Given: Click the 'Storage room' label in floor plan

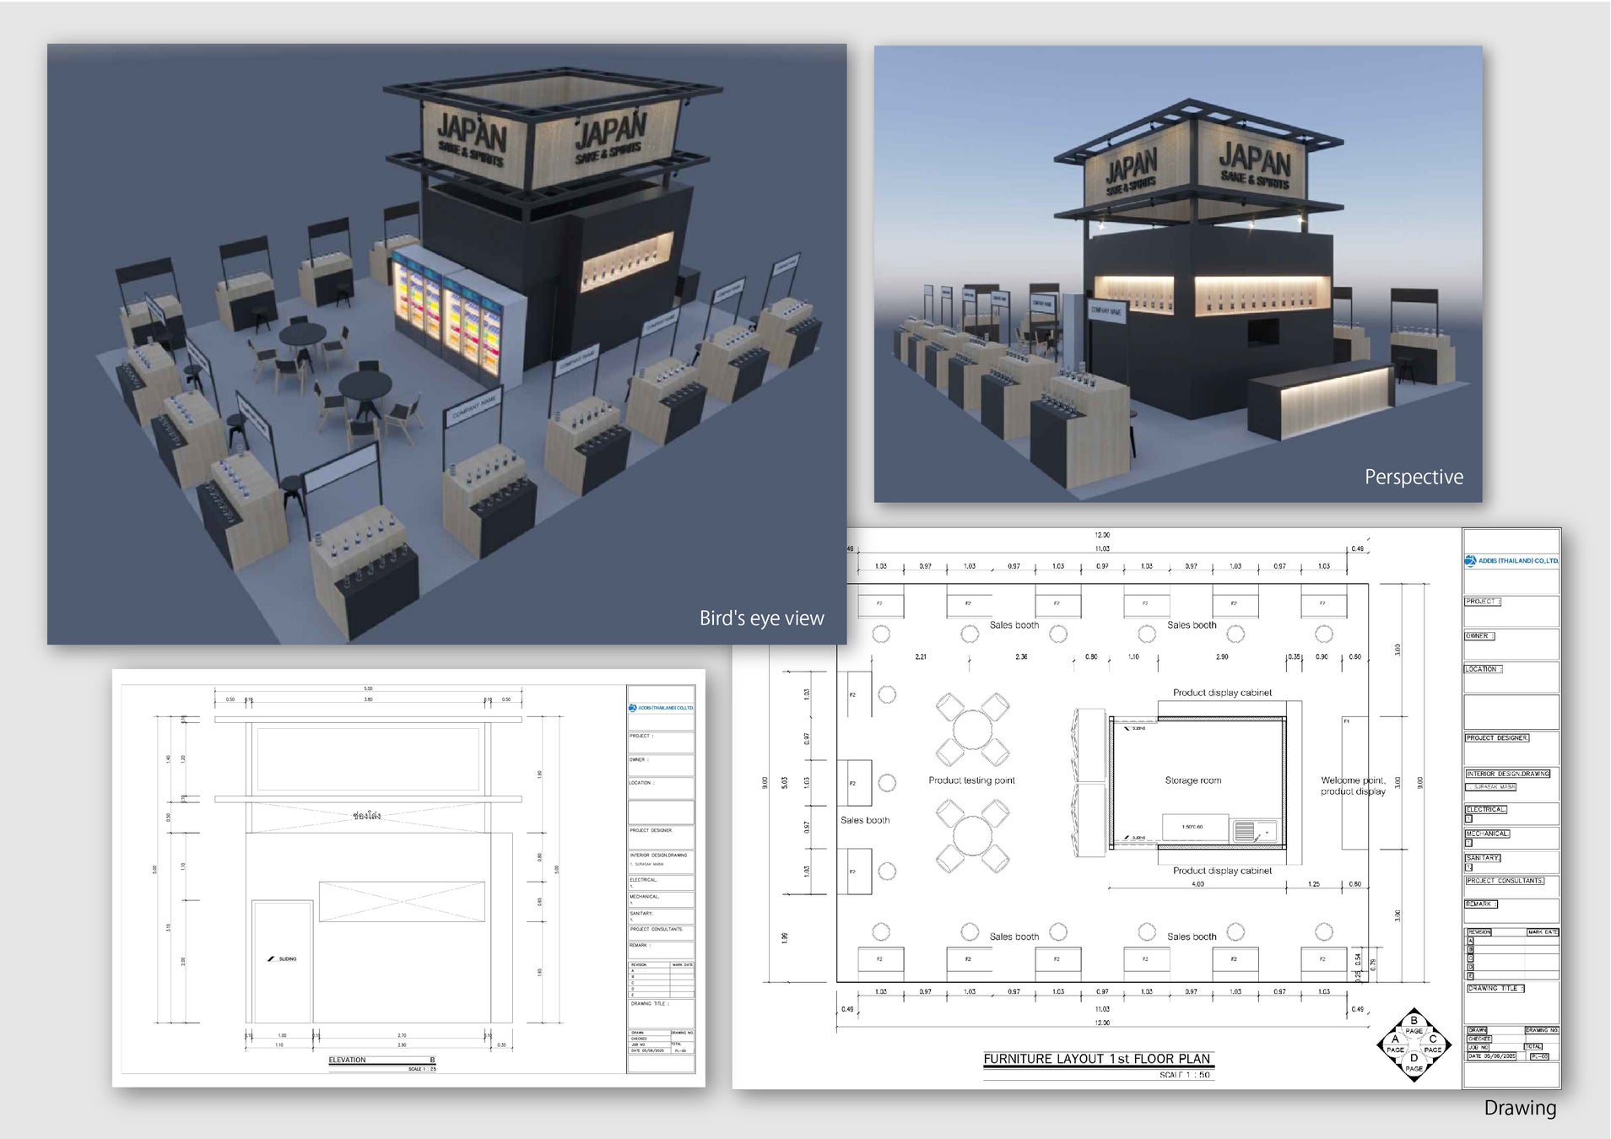Looking at the screenshot, I should coord(1192,780).
